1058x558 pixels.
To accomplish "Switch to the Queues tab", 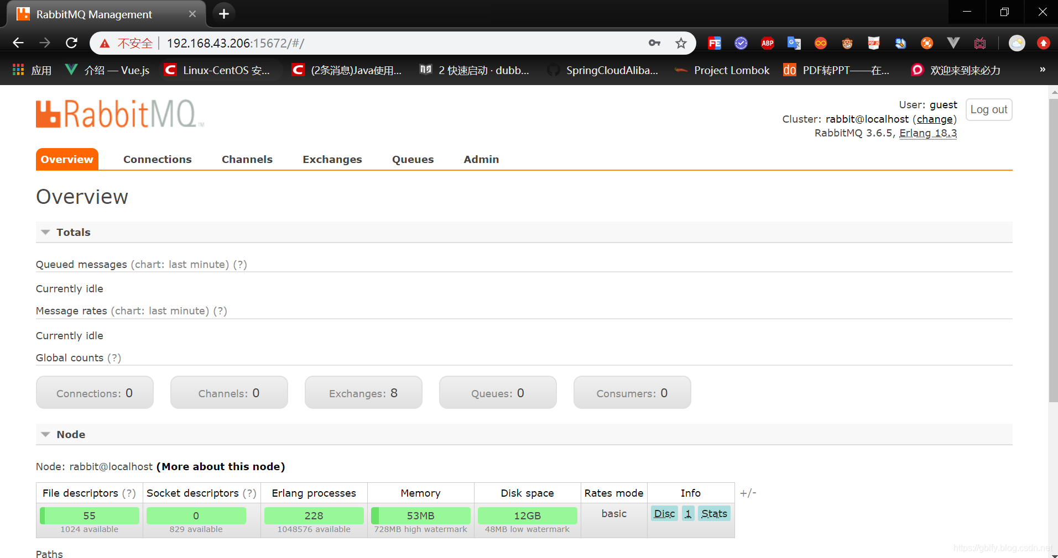I will click(413, 159).
